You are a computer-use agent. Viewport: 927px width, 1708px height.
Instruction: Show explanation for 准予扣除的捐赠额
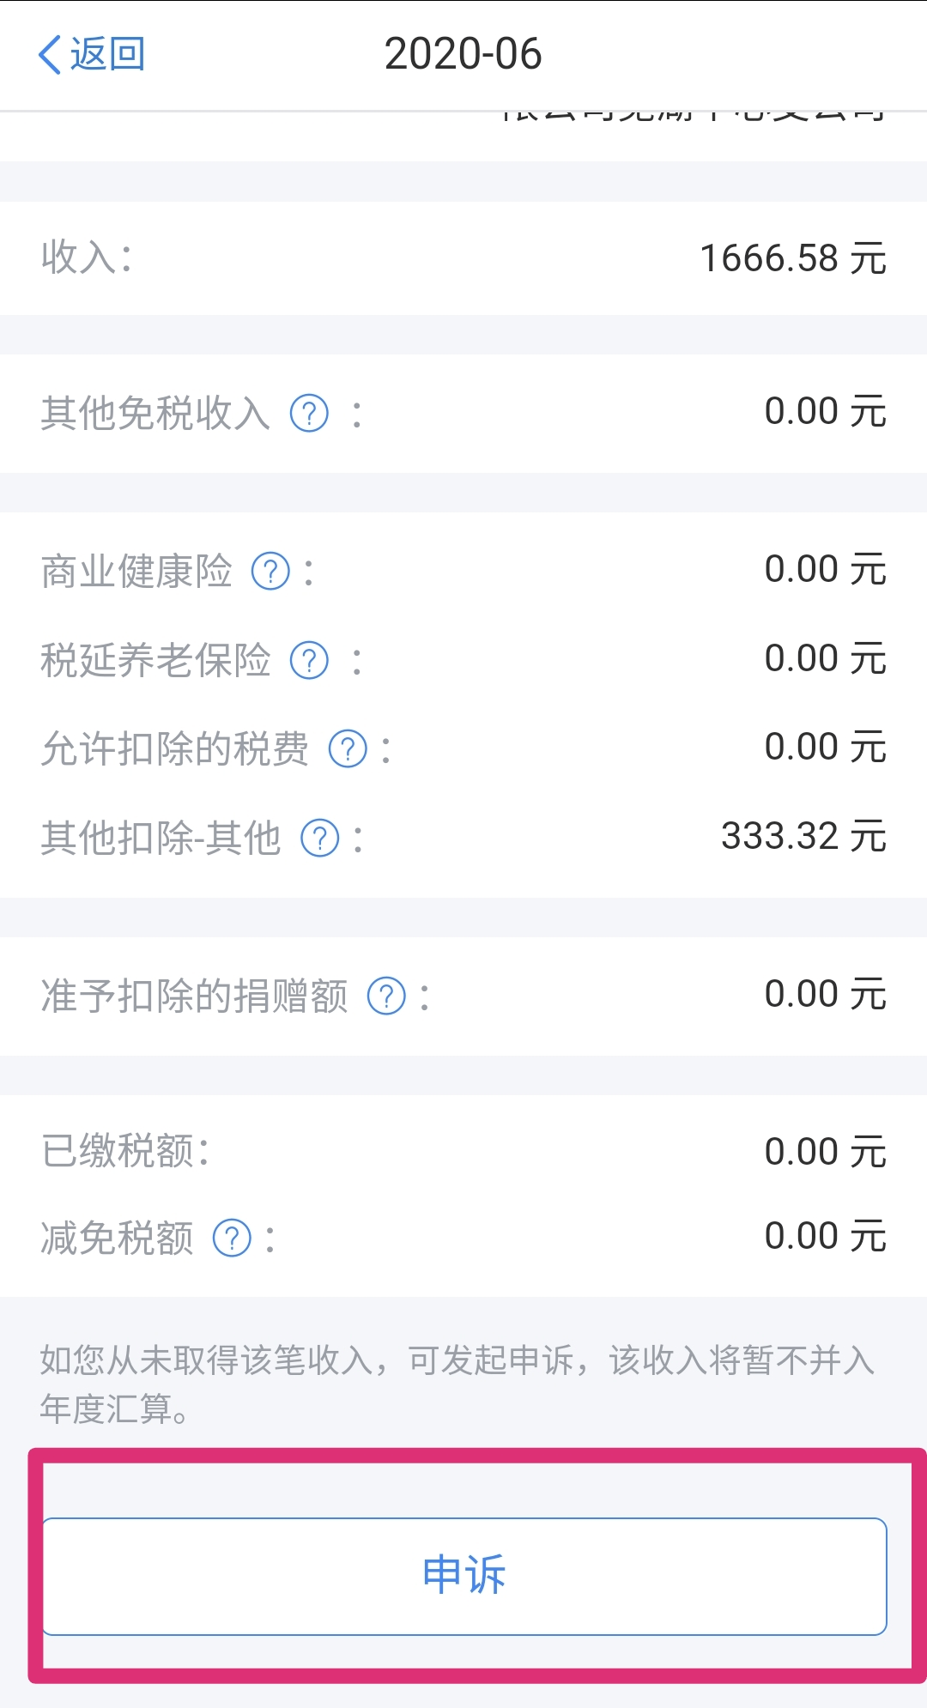tap(386, 996)
